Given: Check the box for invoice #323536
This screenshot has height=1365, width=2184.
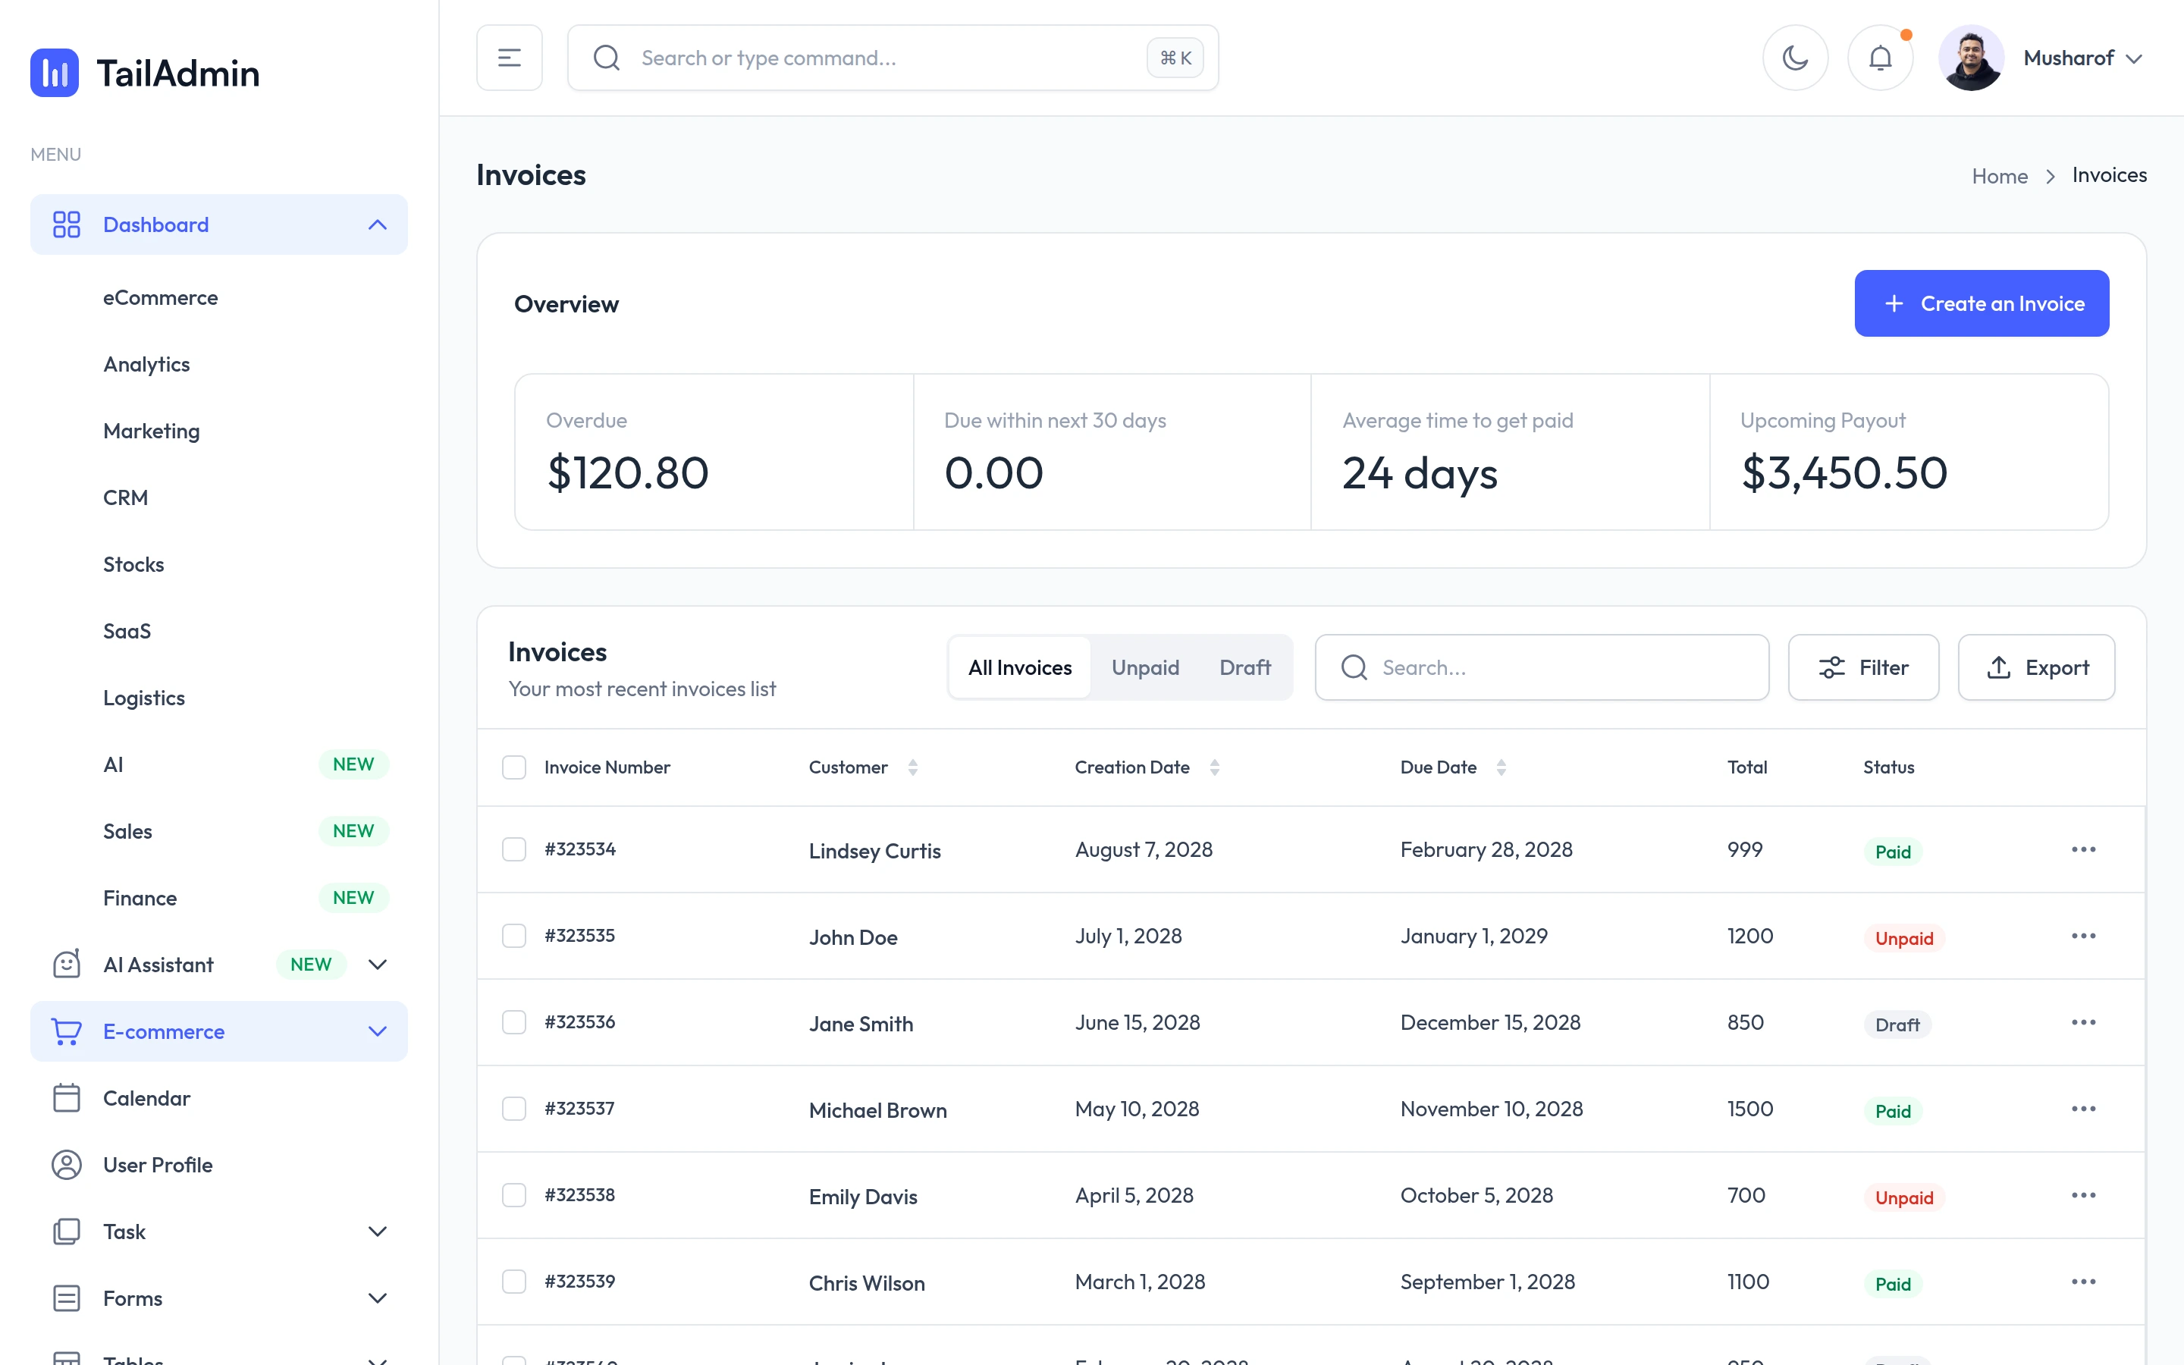Looking at the screenshot, I should pyautogui.click(x=513, y=1022).
